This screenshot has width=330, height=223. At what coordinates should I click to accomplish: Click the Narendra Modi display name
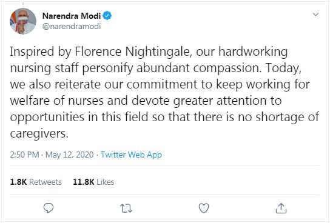click(x=72, y=16)
